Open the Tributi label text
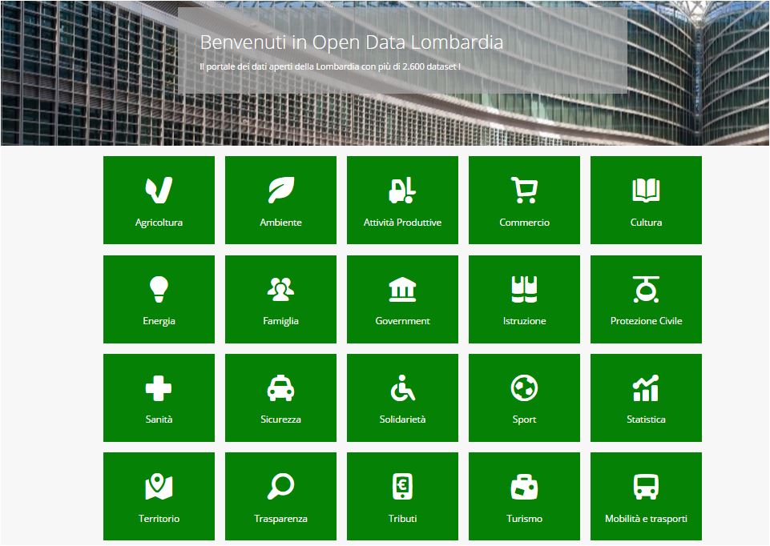The width and height of the screenshot is (770, 546). pyautogui.click(x=402, y=519)
